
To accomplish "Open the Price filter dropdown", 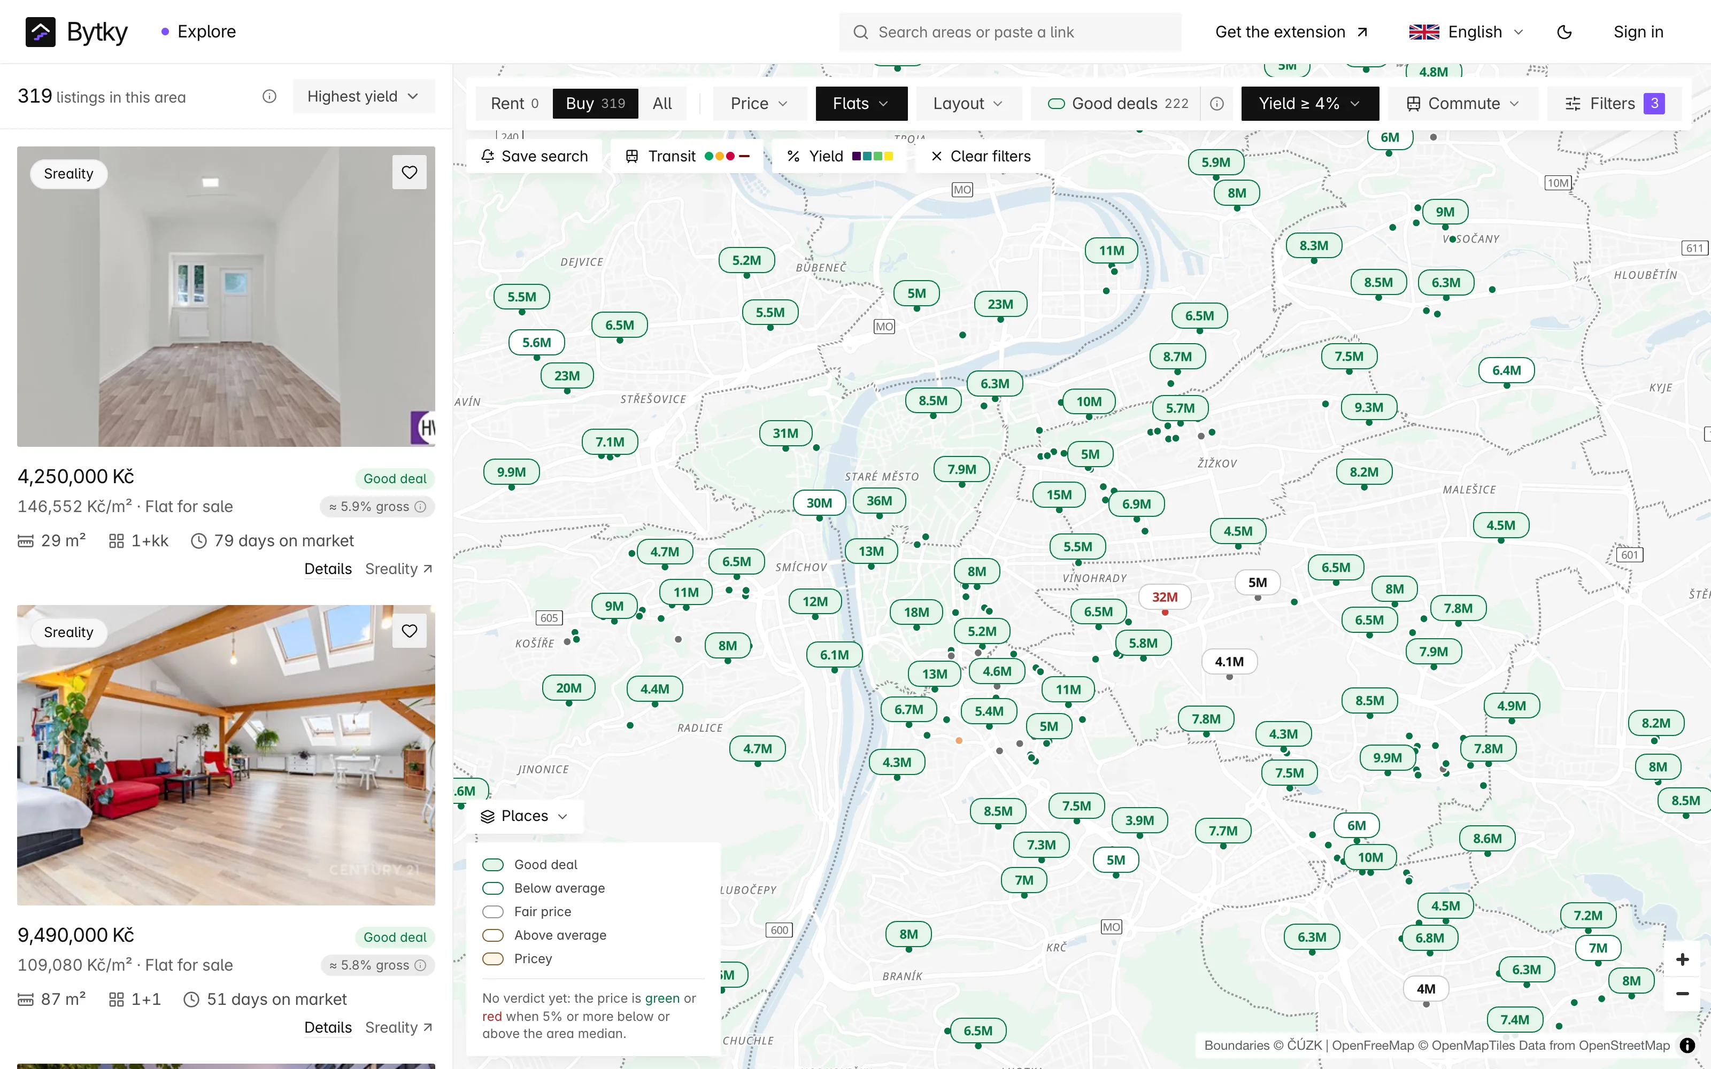I will [x=759, y=104].
